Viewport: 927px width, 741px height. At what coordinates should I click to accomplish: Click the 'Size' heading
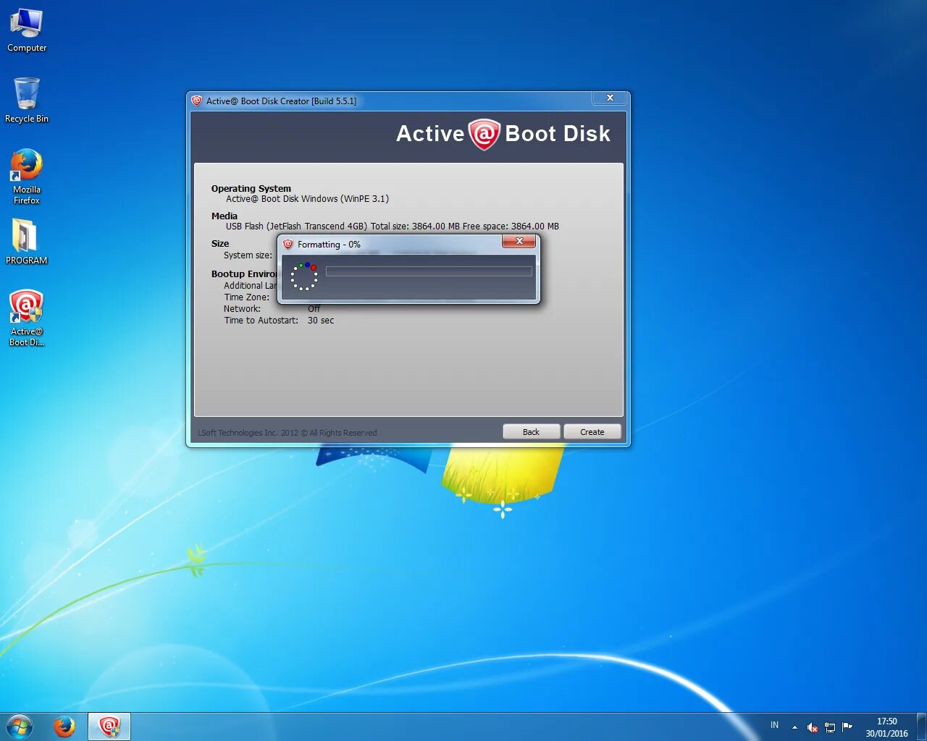tap(220, 243)
